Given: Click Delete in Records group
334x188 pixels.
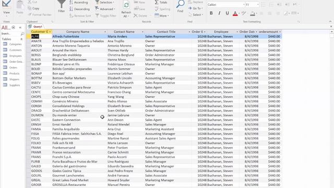Looking at the screenshot, I should click(x=140, y=16).
